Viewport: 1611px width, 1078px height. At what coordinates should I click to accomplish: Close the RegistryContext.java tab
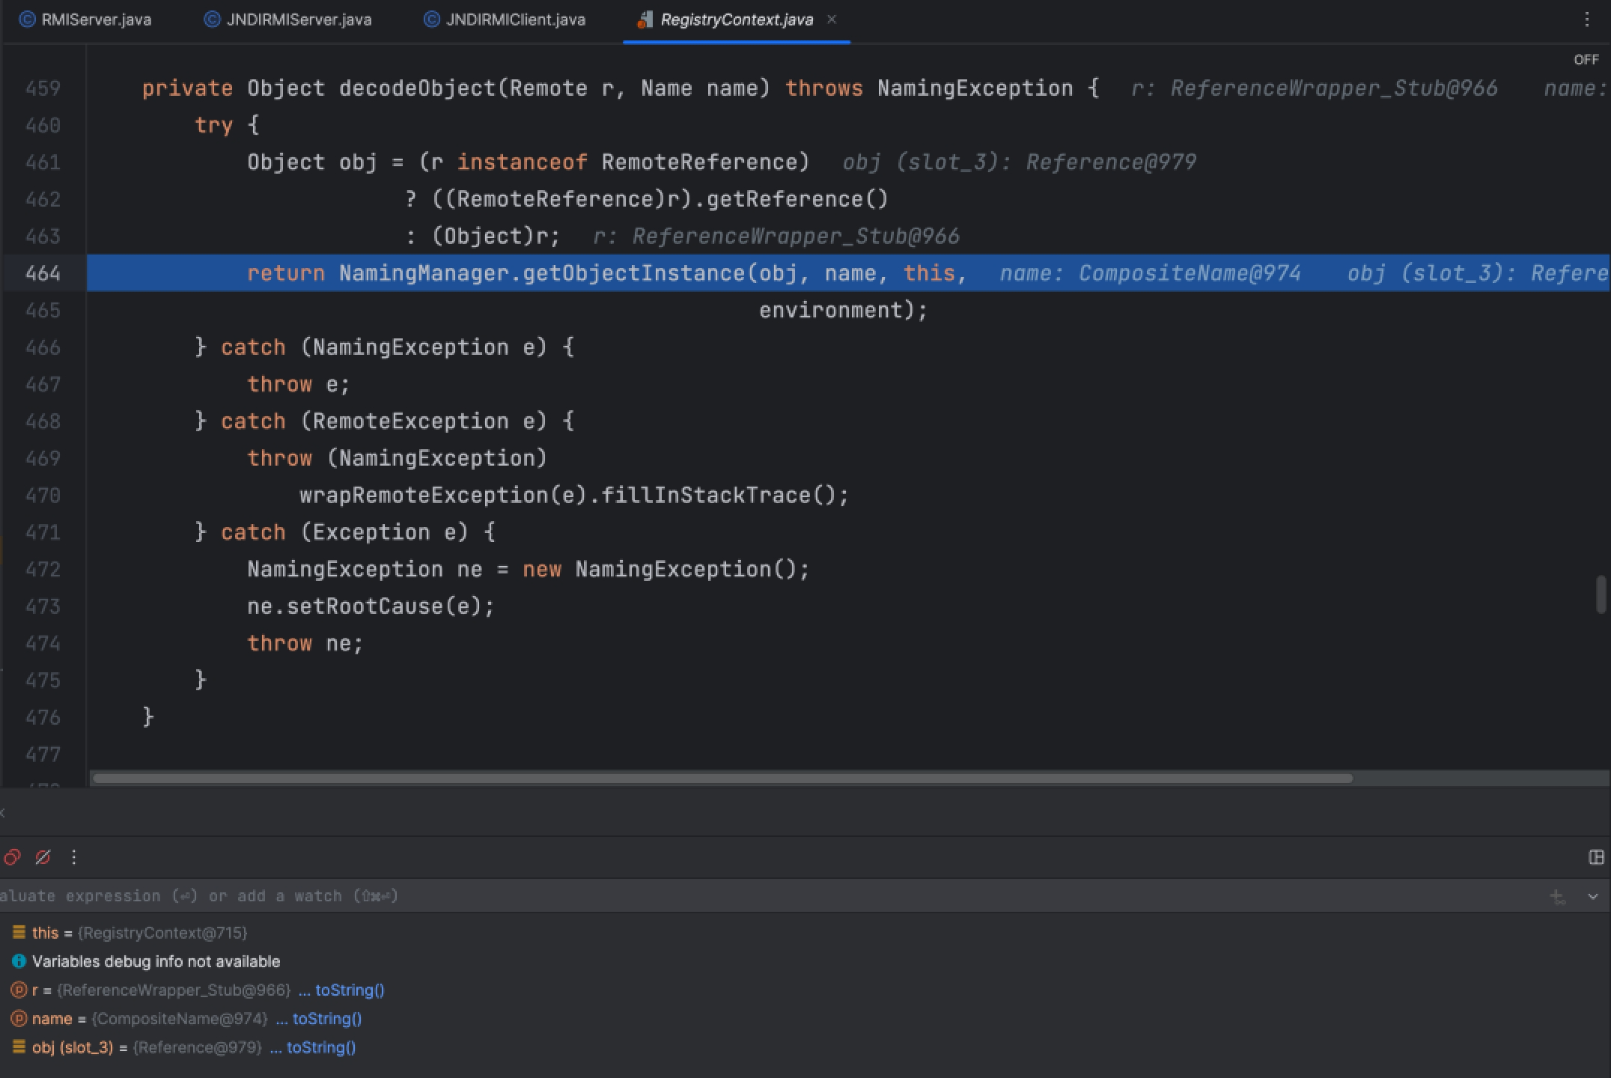pos(831,19)
